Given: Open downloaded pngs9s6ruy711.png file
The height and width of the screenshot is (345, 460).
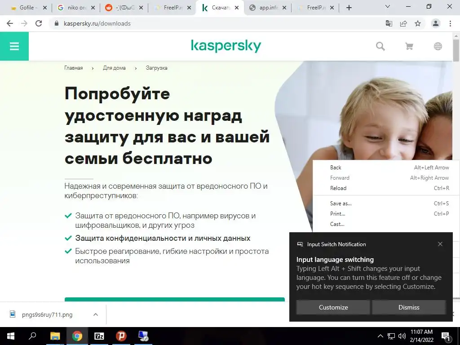Looking at the screenshot, I should click(47, 314).
